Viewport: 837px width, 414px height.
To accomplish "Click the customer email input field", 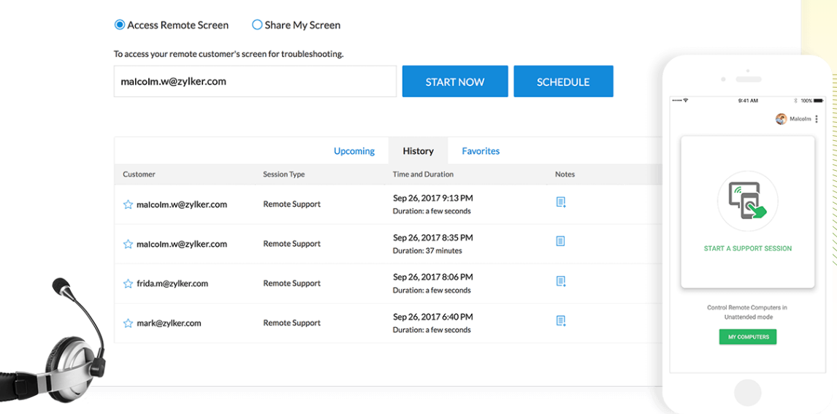I will tap(255, 82).
